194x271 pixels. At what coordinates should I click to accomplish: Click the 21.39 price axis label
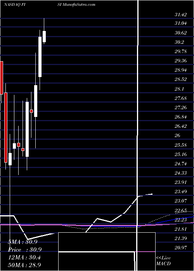tap(181, 238)
